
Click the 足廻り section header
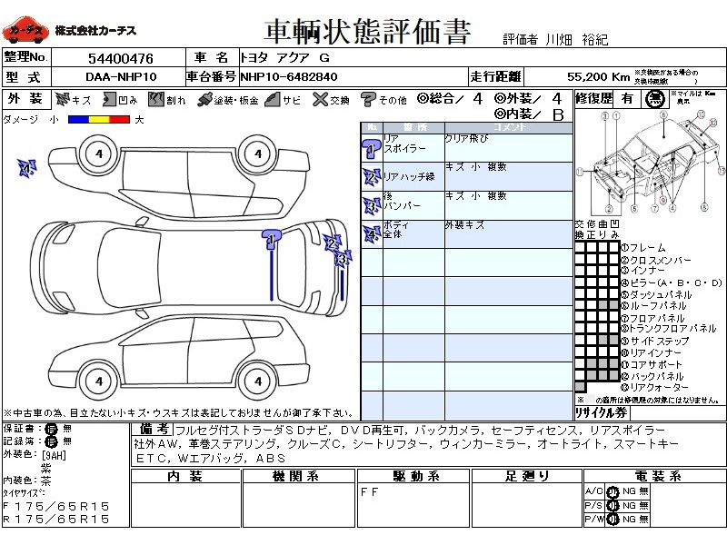(527, 476)
